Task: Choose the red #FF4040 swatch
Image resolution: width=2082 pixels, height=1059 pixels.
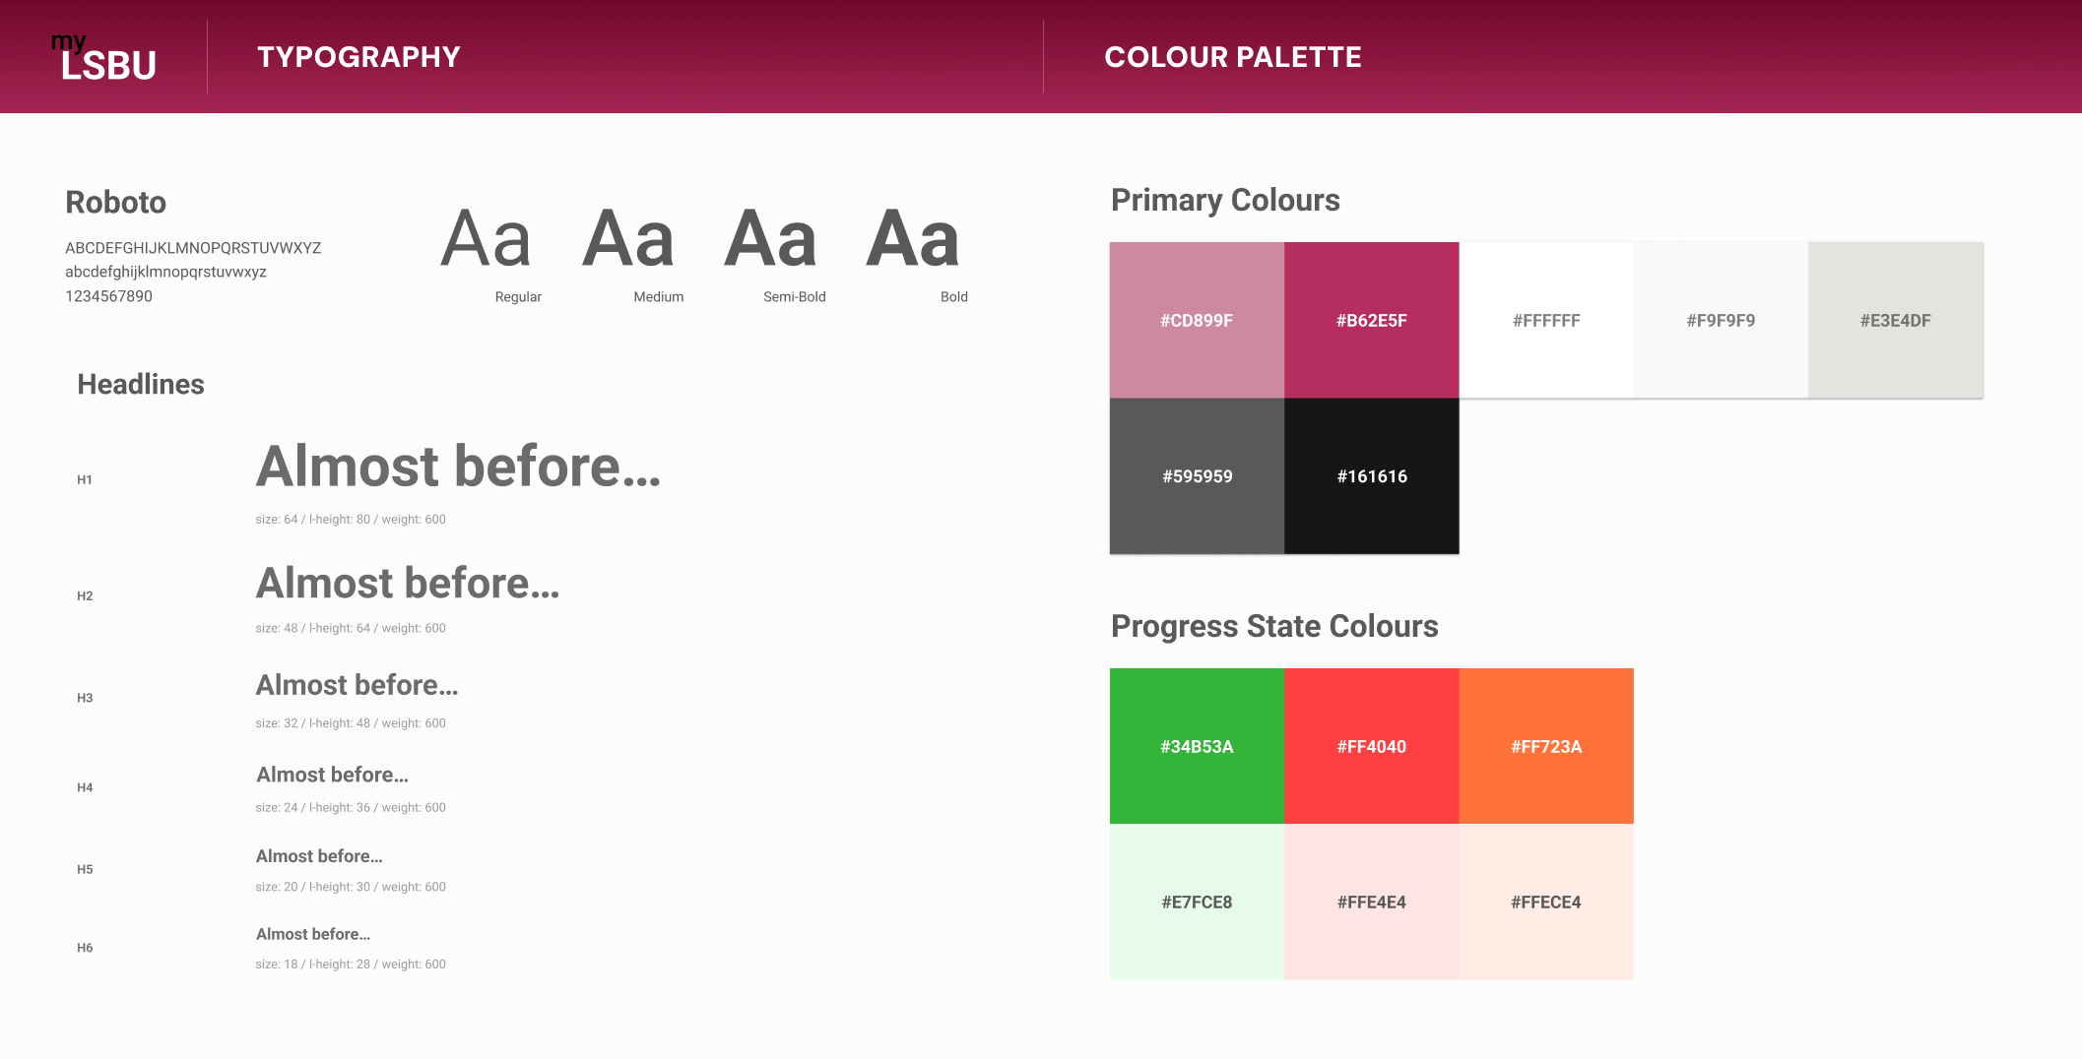Action: [x=1372, y=746]
